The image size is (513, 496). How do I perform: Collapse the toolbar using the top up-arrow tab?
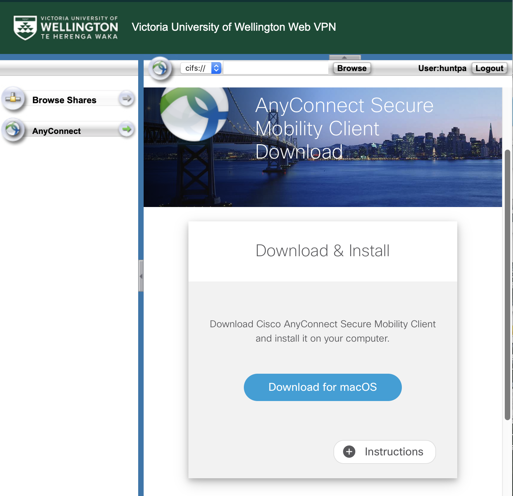click(344, 57)
